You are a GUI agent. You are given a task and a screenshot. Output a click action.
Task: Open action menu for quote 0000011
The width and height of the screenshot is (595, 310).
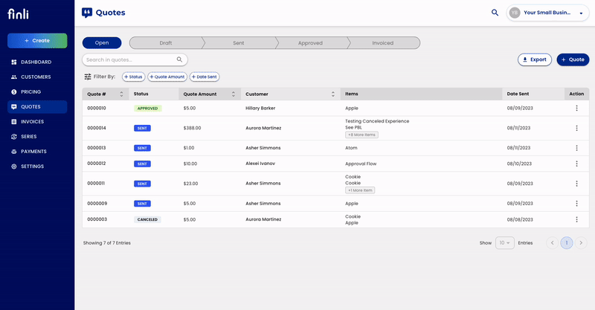pos(576,184)
